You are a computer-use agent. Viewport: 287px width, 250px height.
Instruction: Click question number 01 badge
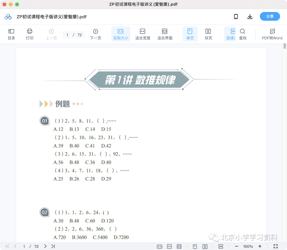coord(44,121)
